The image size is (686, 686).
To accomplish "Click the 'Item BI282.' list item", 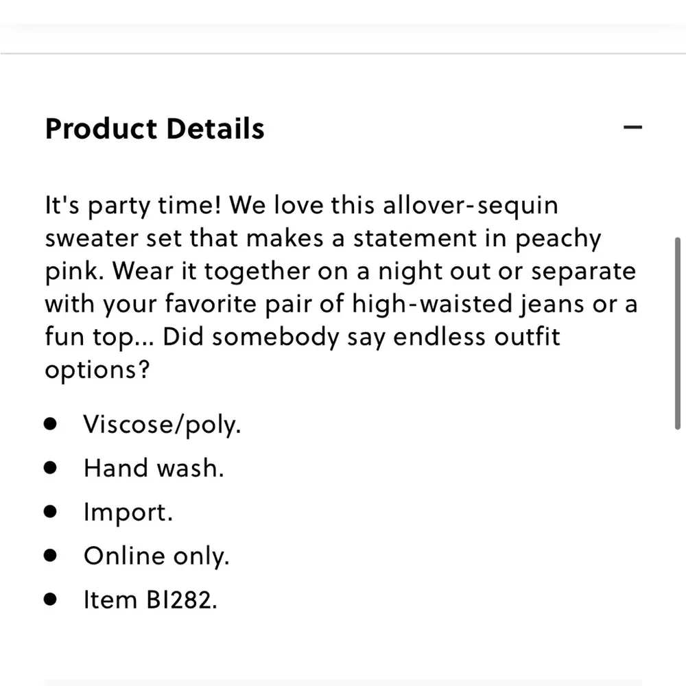I will [150, 600].
